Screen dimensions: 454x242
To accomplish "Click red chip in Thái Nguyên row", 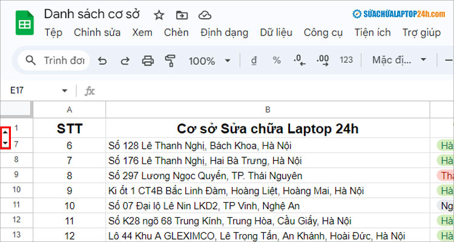I will coord(446,175).
